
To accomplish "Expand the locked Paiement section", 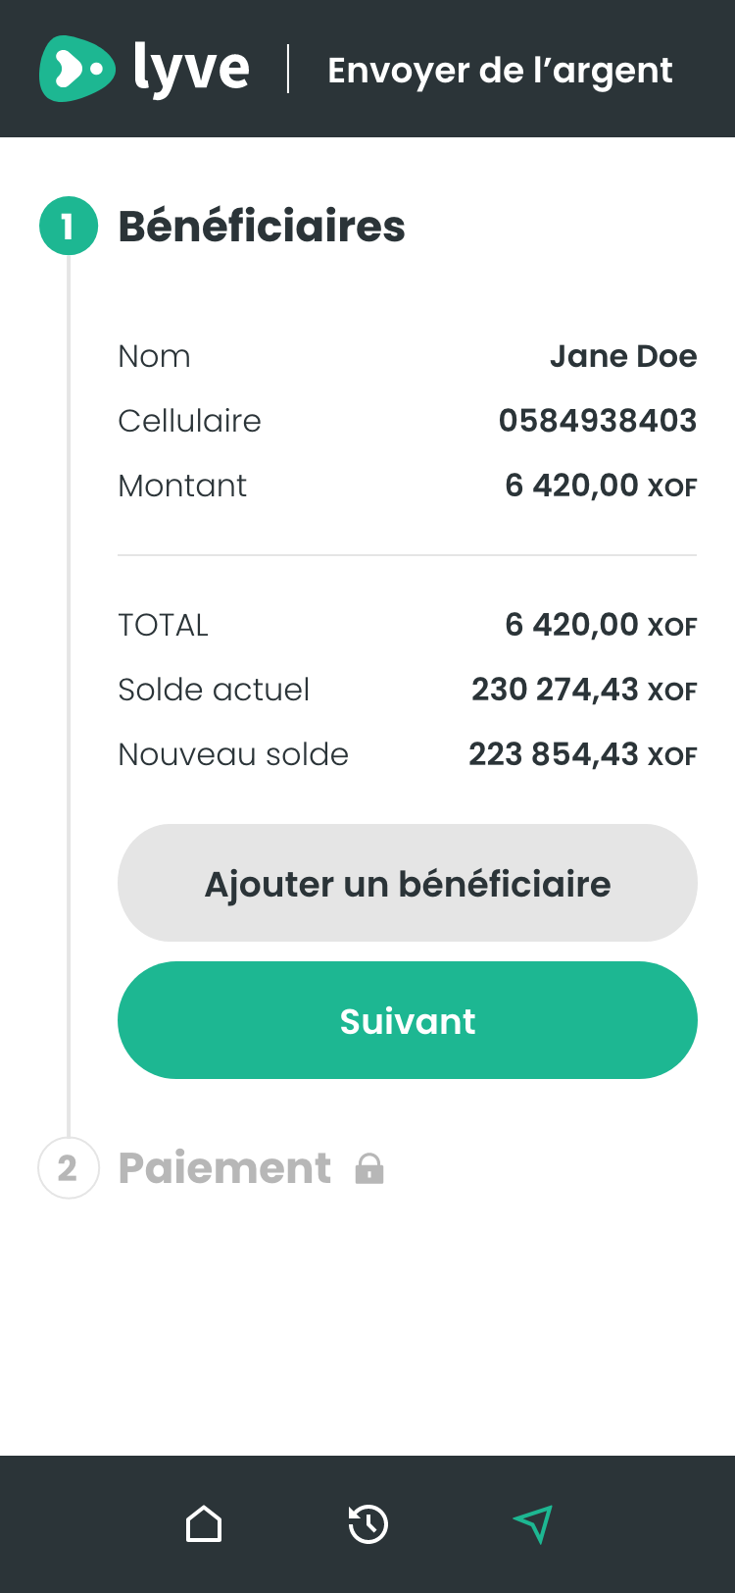I will [x=224, y=1168].
